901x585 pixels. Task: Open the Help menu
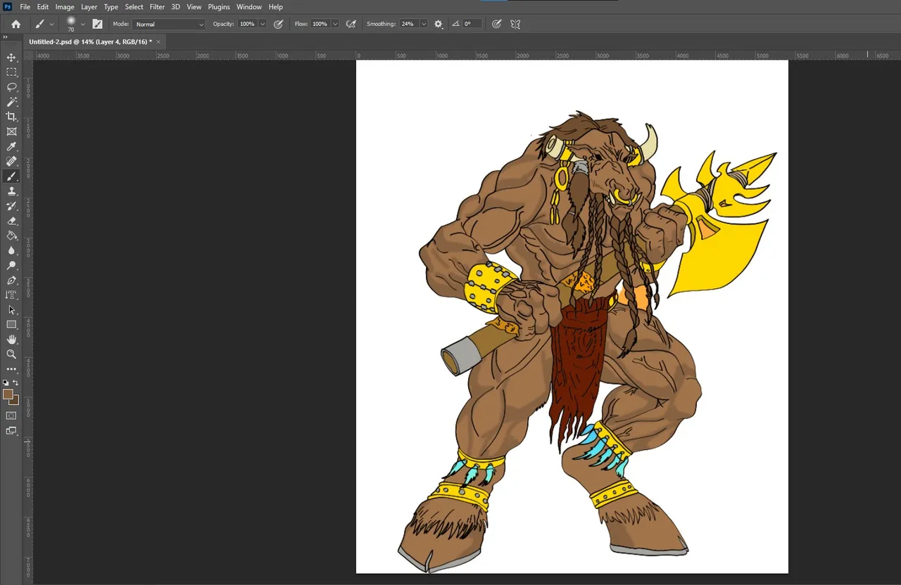[276, 7]
